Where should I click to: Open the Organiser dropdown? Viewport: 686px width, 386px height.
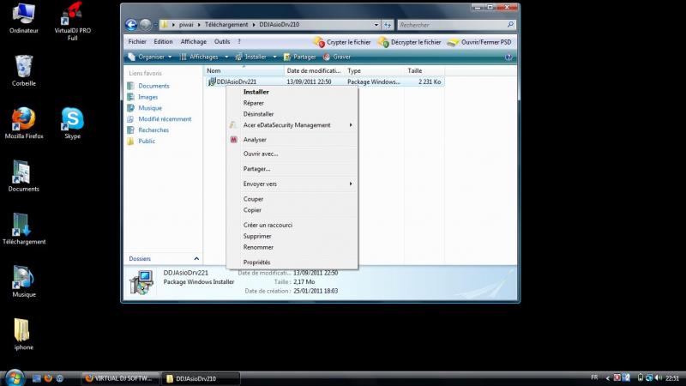(x=149, y=57)
